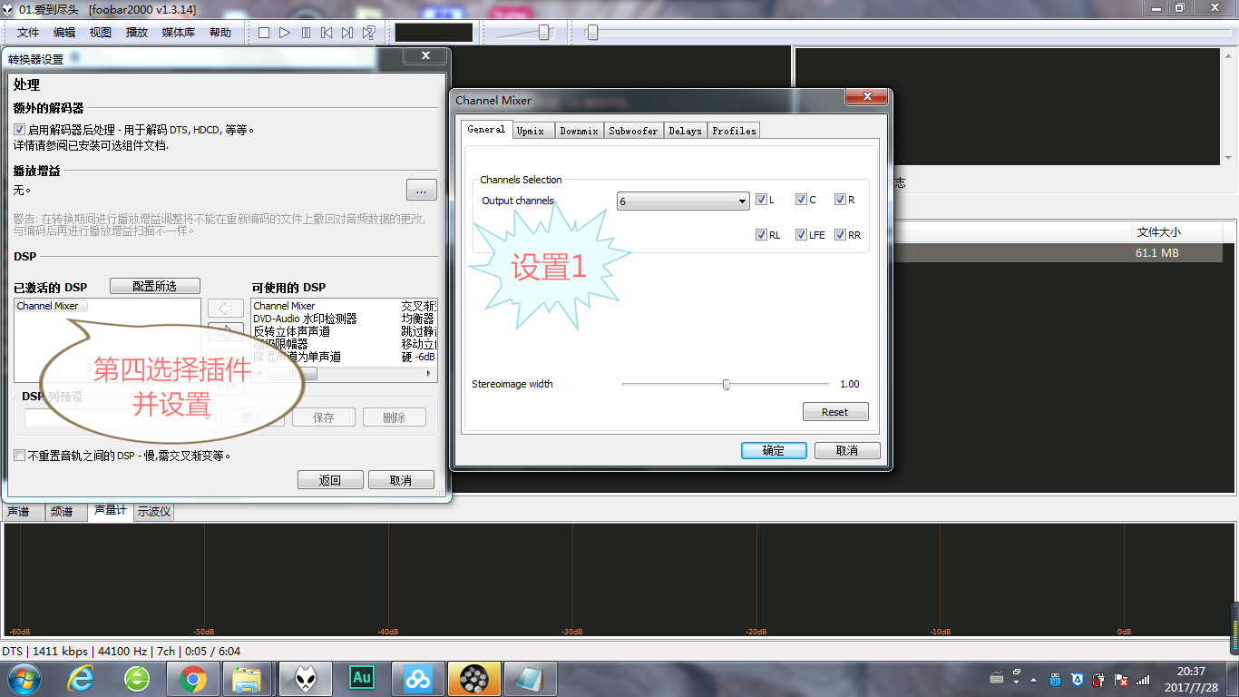Toggle the R channel checkbox
The height and width of the screenshot is (697, 1239).
[x=840, y=200]
